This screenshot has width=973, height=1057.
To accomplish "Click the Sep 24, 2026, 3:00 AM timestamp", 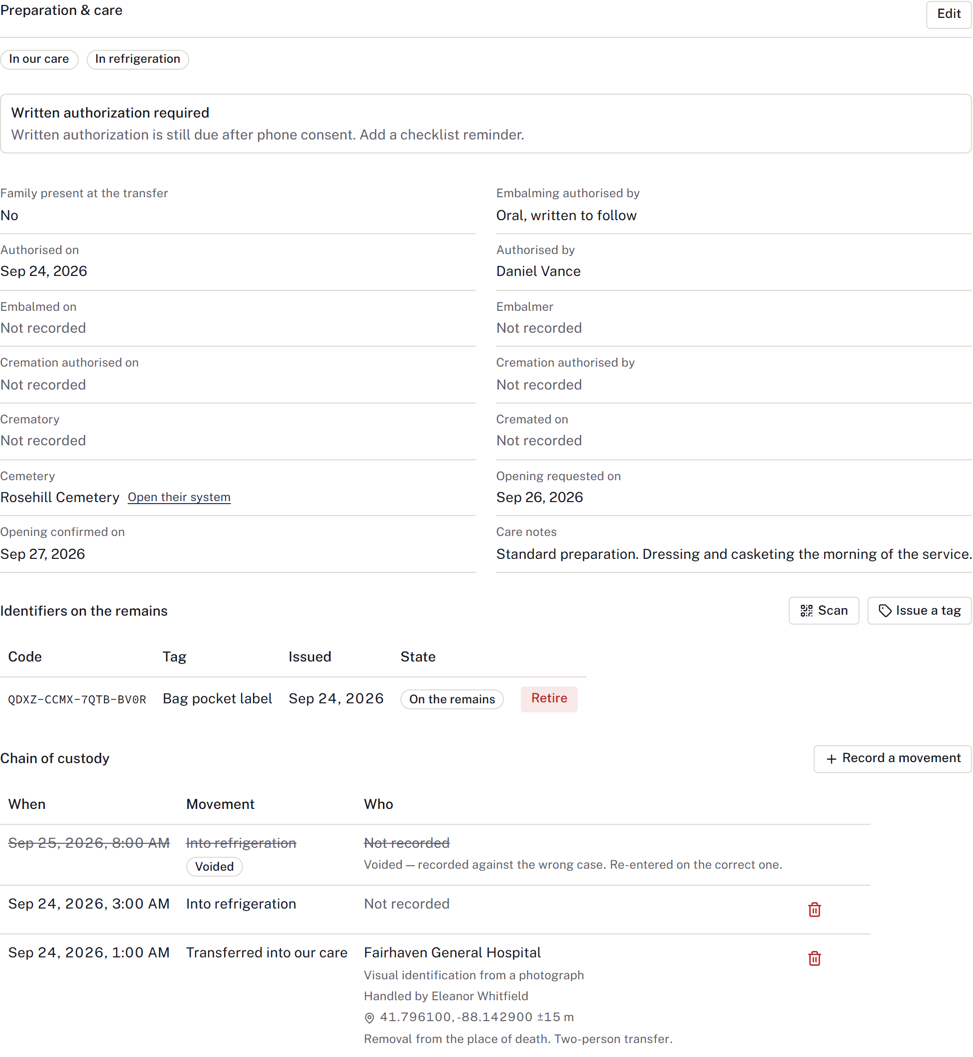I will (x=89, y=904).
